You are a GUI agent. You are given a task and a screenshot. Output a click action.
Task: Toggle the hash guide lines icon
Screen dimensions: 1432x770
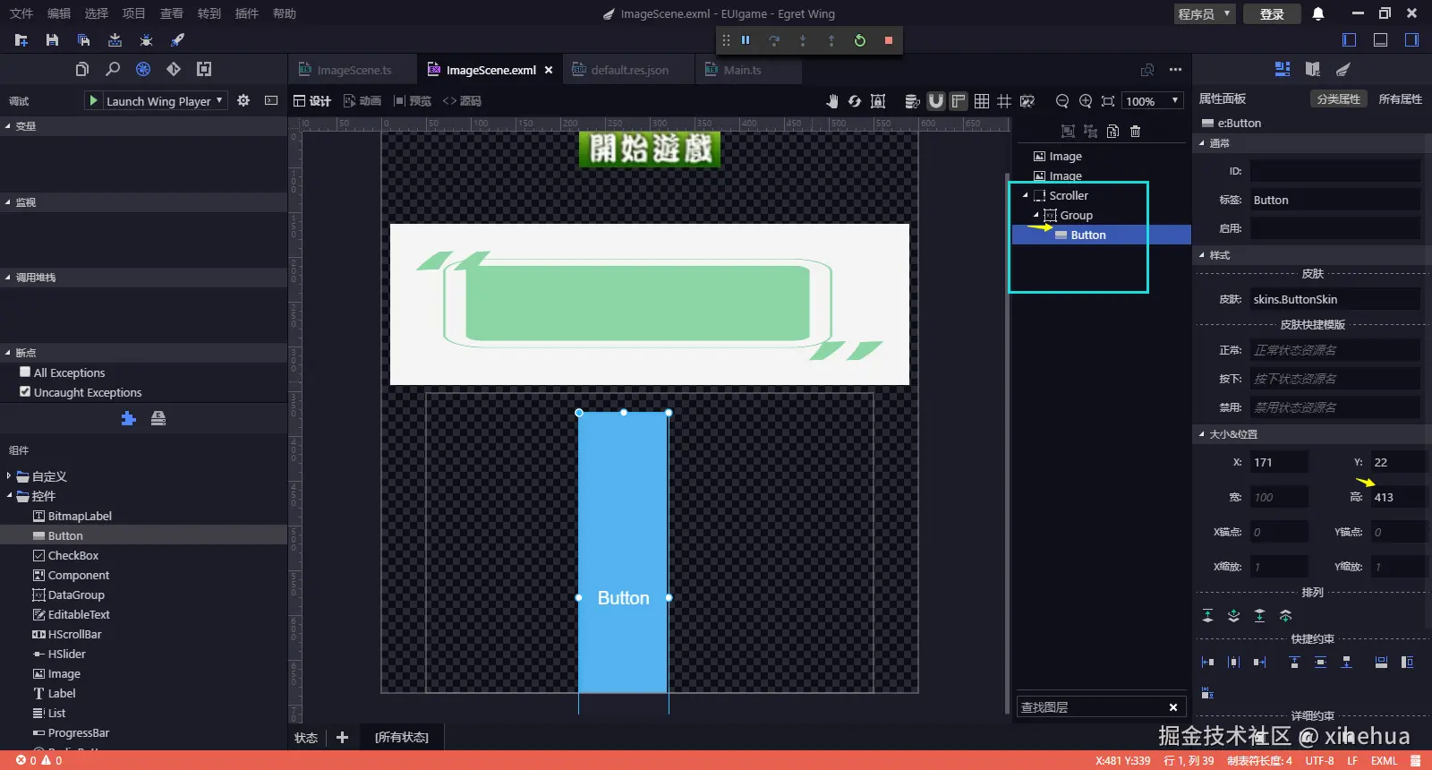[x=1004, y=101]
